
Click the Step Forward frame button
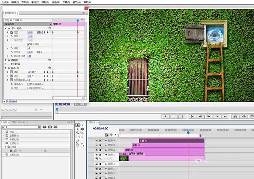217,117
